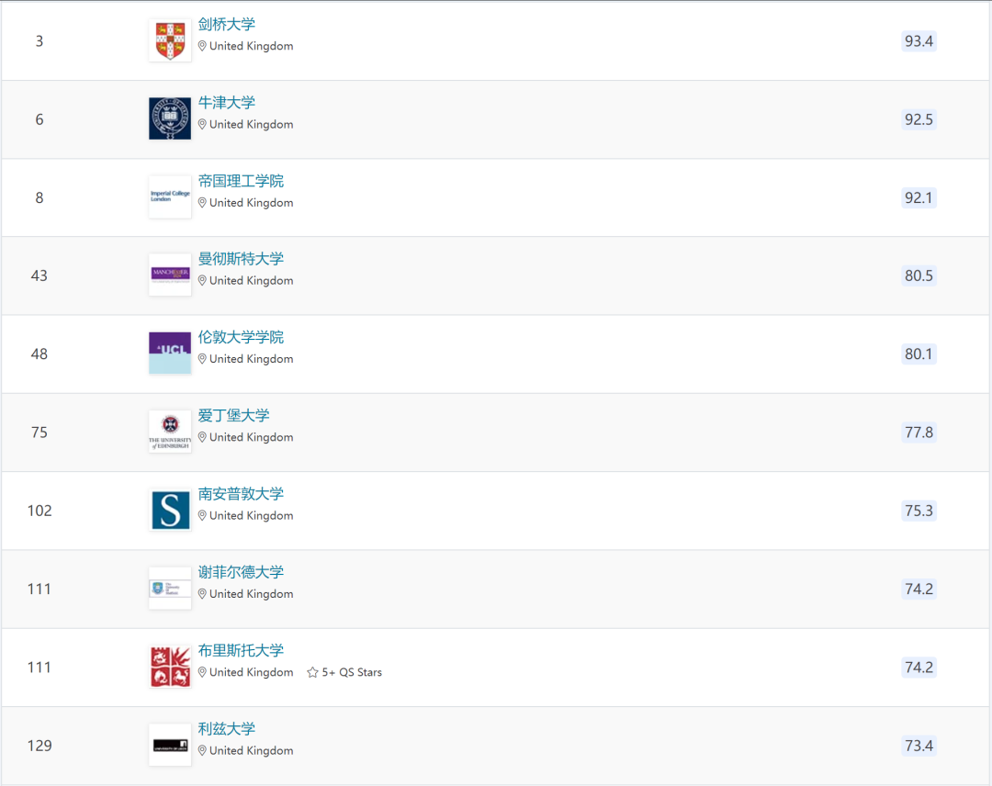Select the 75.3 score badge
Viewport: 992px width, 786px height.
pos(919,511)
